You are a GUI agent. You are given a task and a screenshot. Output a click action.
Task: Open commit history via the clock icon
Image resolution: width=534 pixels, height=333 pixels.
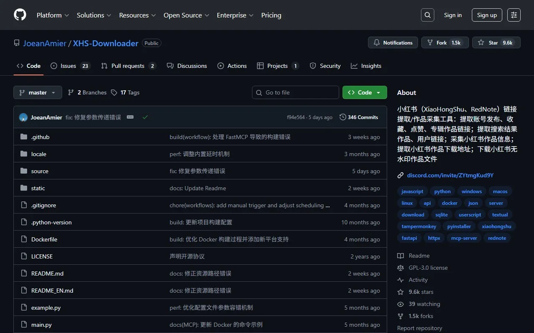[342, 117]
